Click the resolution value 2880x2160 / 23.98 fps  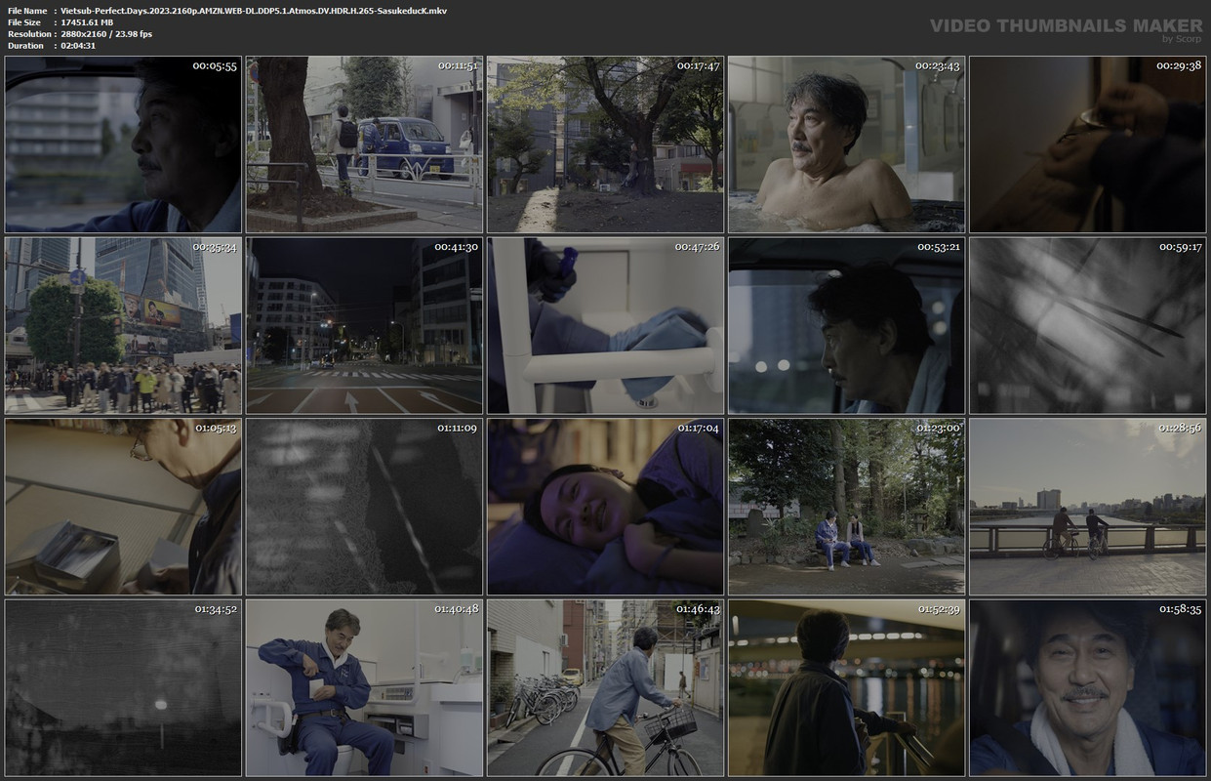point(106,33)
